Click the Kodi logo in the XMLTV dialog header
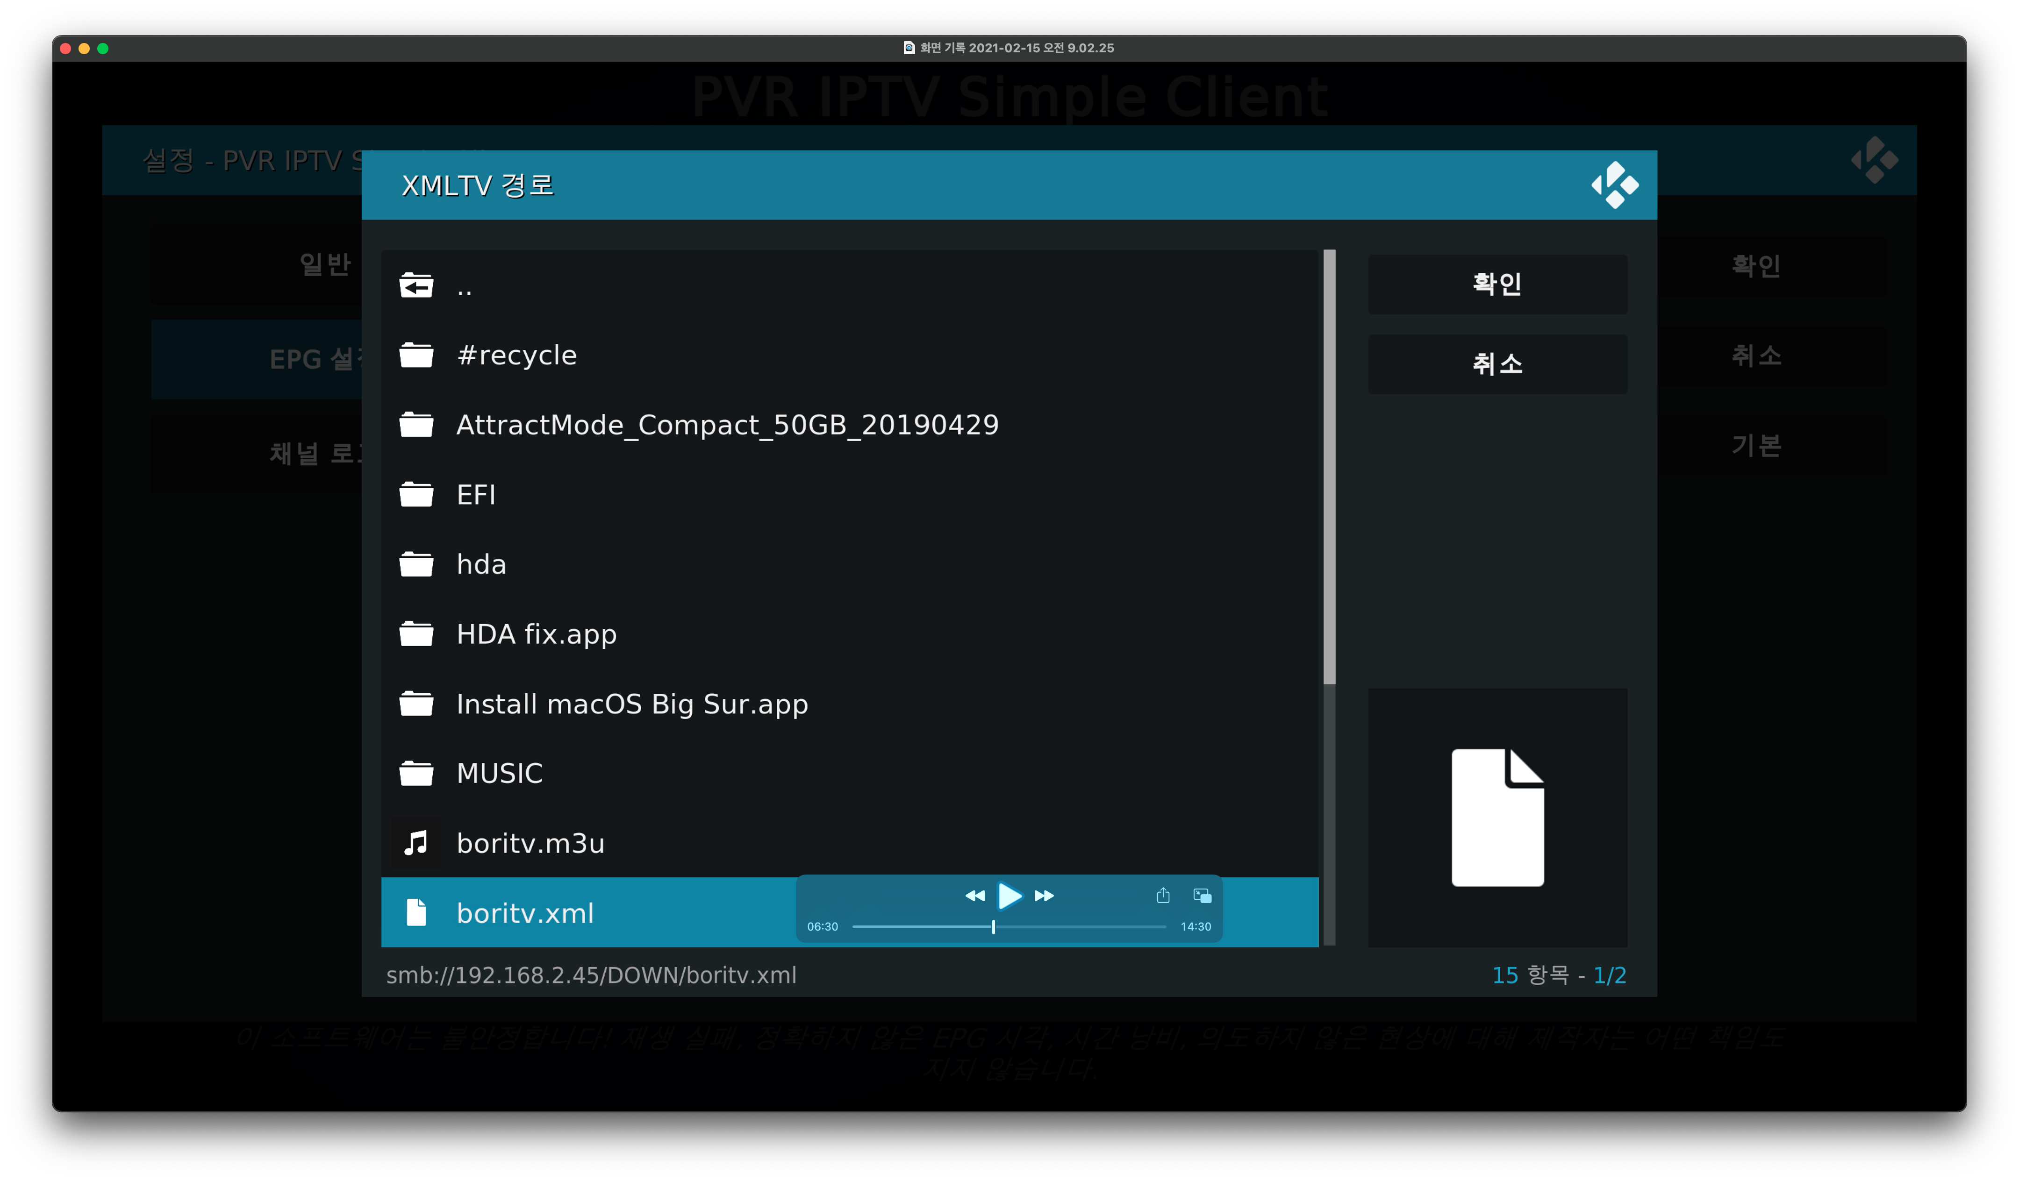Screen dimensions: 2019x1181 click(x=1614, y=185)
